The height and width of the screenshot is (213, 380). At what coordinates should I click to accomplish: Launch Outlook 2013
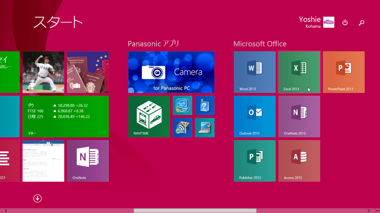pos(255,116)
